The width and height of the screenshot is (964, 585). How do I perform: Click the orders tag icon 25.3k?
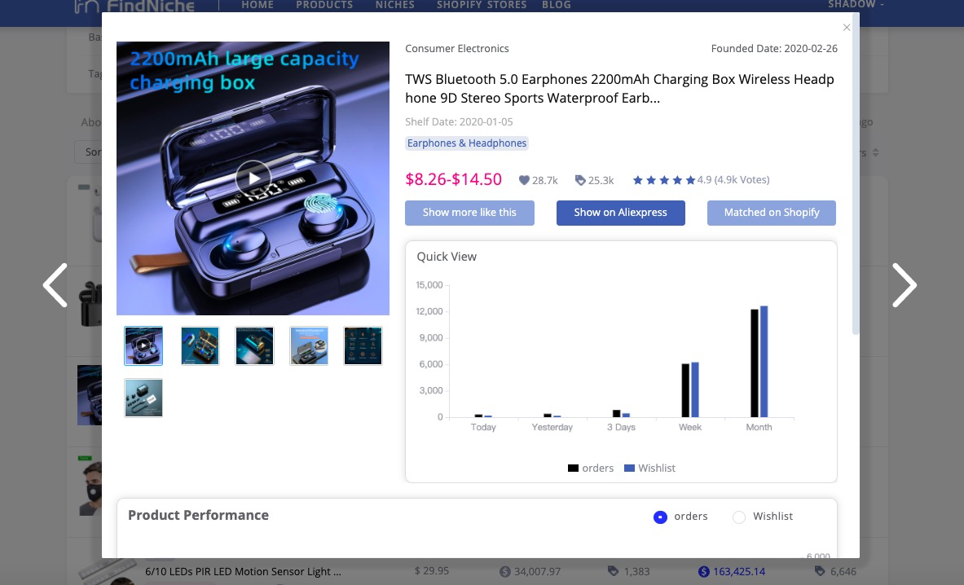(x=579, y=180)
